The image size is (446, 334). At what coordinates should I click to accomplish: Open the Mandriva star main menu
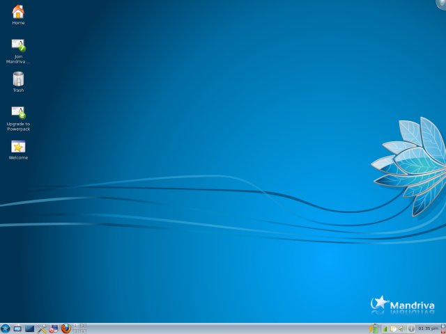(x=5, y=328)
